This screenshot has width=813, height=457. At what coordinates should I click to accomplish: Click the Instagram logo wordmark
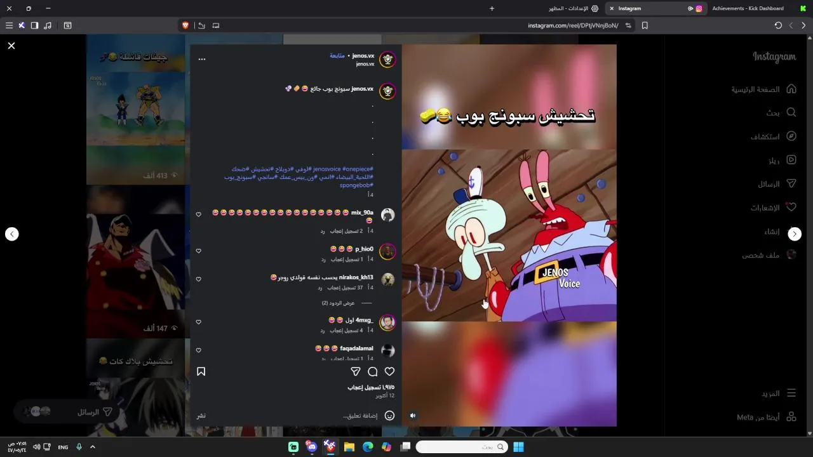(x=774, y=56)
